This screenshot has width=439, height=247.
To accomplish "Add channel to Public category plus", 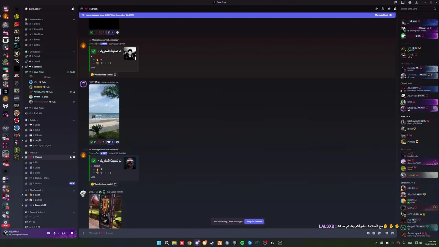I will [x=74, y=120].
